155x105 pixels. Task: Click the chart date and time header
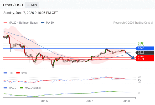[x=31, y=13]
